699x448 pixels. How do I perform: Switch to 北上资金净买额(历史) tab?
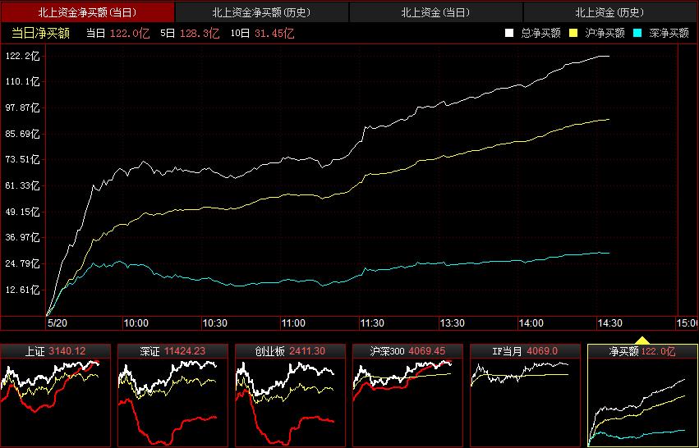(261, 12)
